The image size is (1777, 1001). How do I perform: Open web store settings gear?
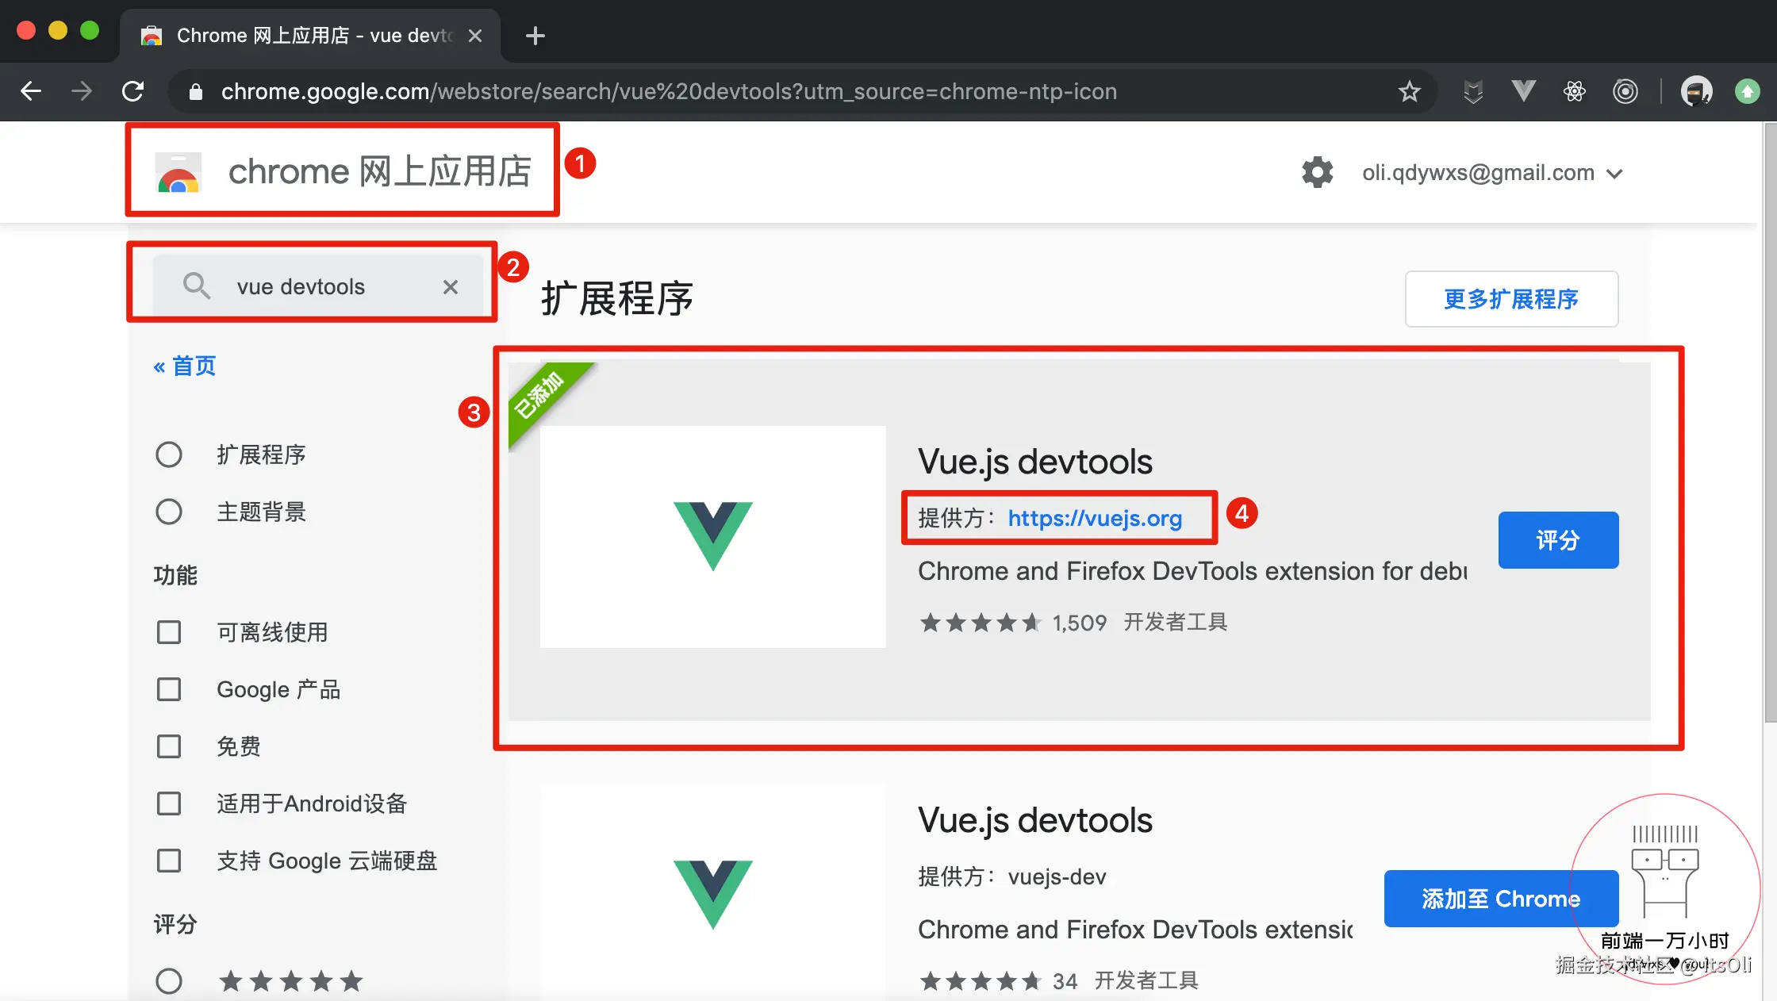(1317, 172)
